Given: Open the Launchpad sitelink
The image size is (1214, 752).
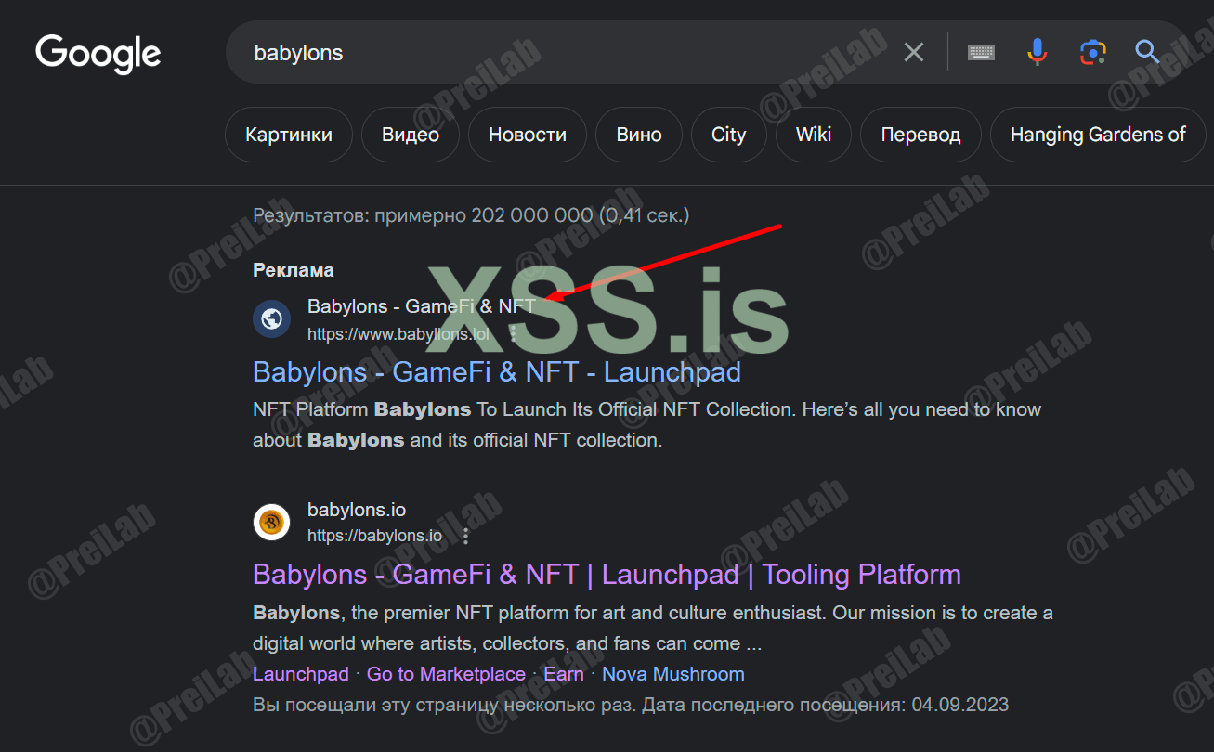Looking at the screenshot, I should tap(301, 674).
